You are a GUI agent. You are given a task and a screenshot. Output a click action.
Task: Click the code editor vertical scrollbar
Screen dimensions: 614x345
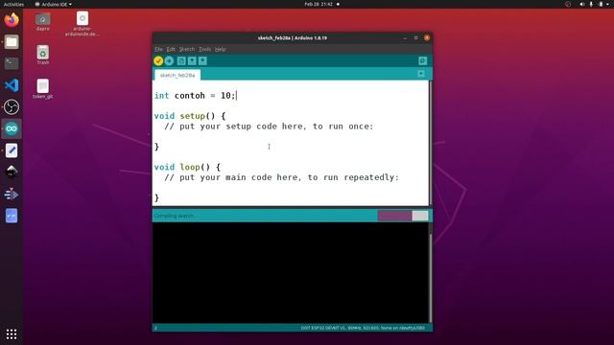[x=431, y=143]
